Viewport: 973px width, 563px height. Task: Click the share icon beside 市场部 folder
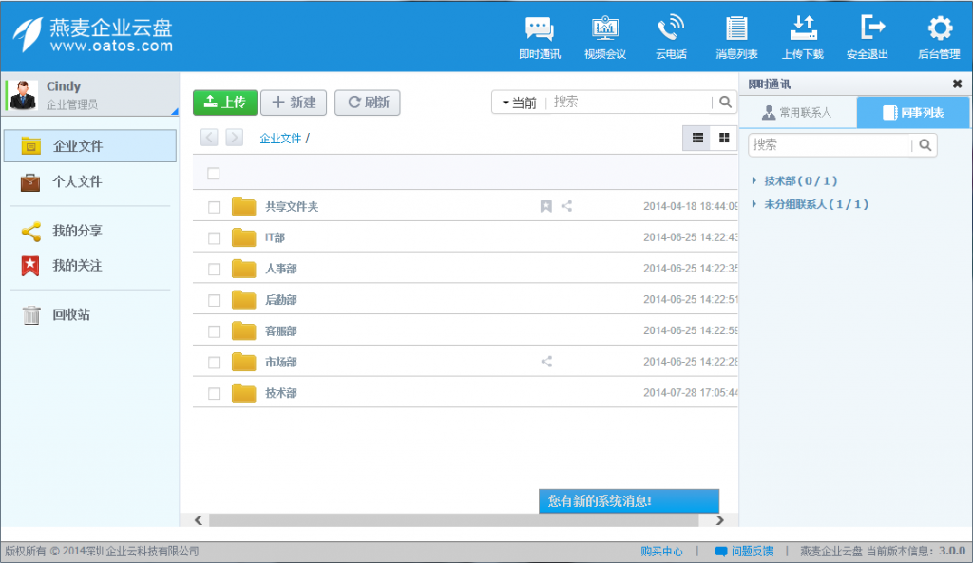546,362
